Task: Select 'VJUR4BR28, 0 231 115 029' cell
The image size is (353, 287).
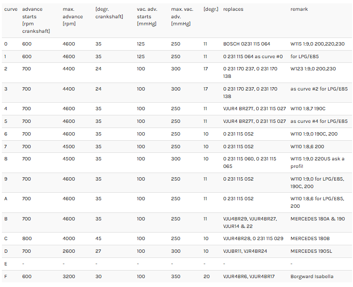Action: [x=253, y=239]
